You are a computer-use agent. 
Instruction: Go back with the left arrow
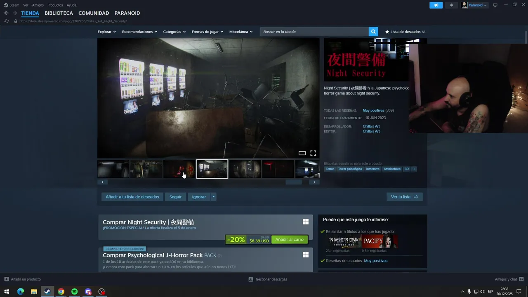click(x=6, y=13)
